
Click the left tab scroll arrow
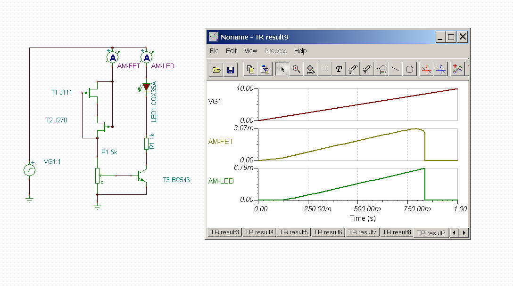coord(454,232)
